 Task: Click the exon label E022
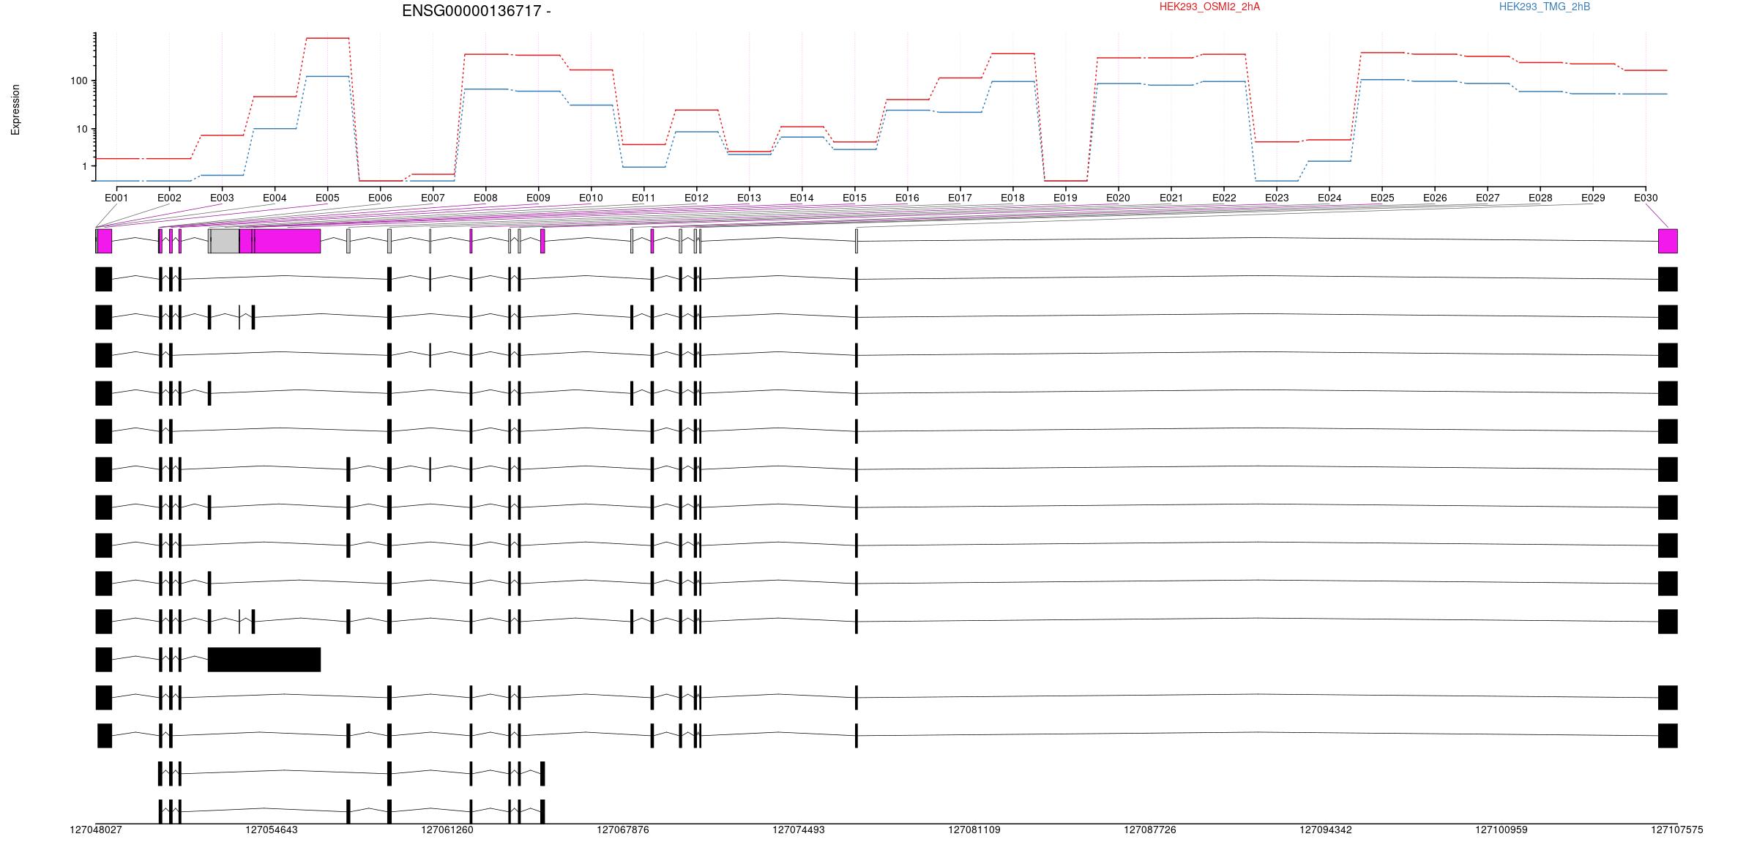(1224, 198)
